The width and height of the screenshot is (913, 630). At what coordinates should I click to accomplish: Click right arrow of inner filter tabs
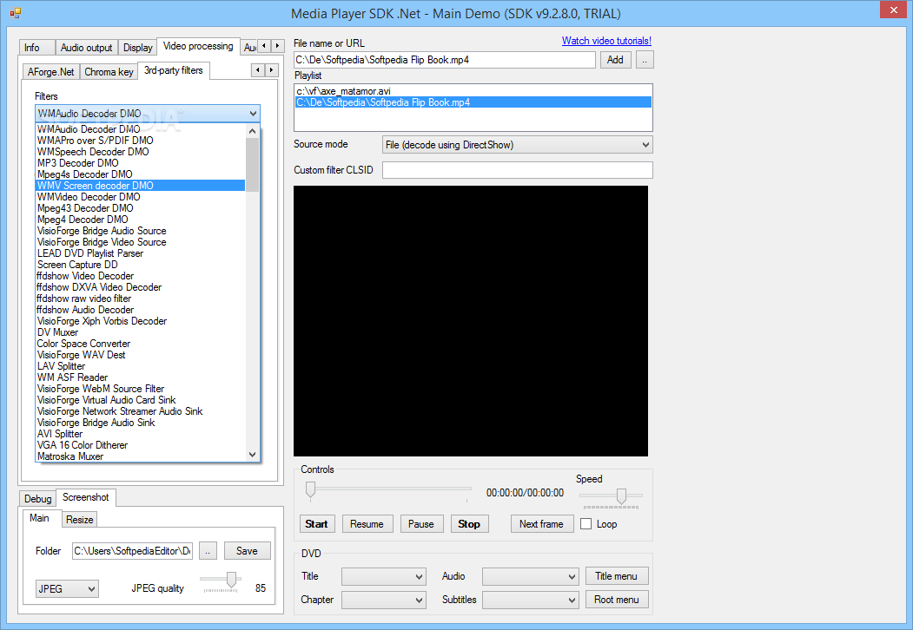point(271,69)
